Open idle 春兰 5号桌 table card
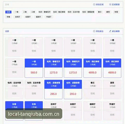125x124 pixels. pos(92,90)
